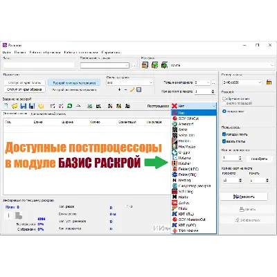Viewport: 277px width, 277px height.
Task: Open a cutting task with the yellow folder icon
Action: [15, 106]
